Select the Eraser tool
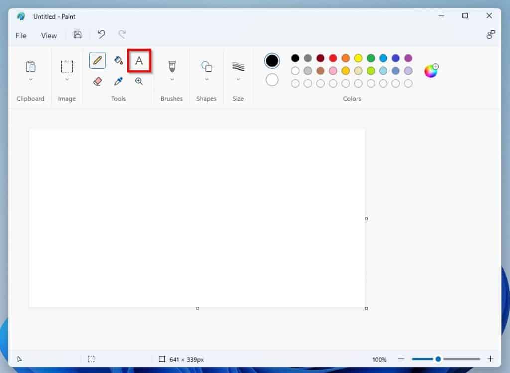This screenshot has height=373, width=510. point(97,81)
